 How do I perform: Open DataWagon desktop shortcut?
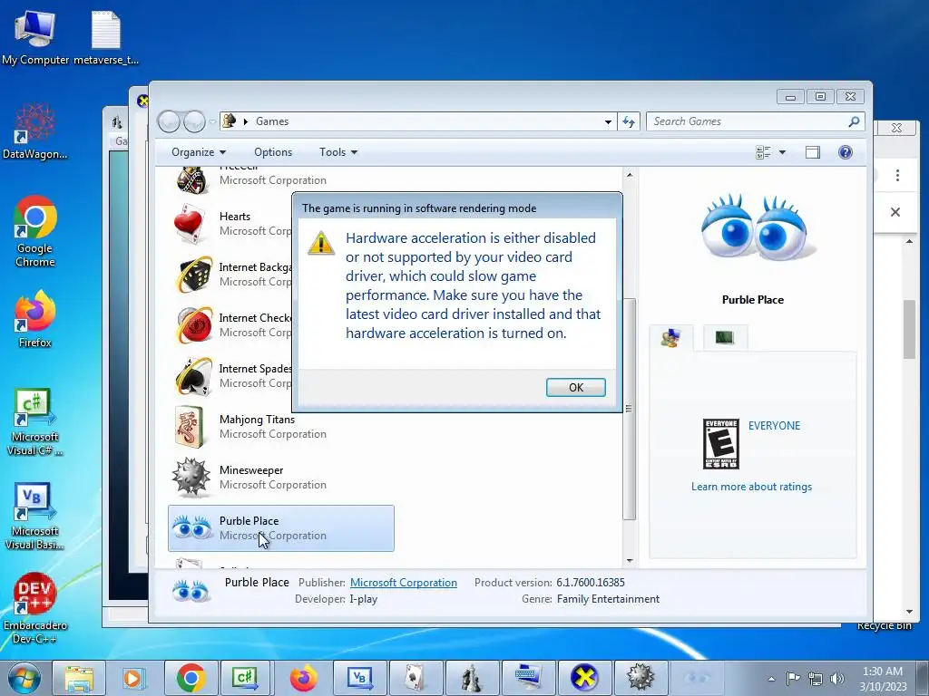click(x=35, y=131)
